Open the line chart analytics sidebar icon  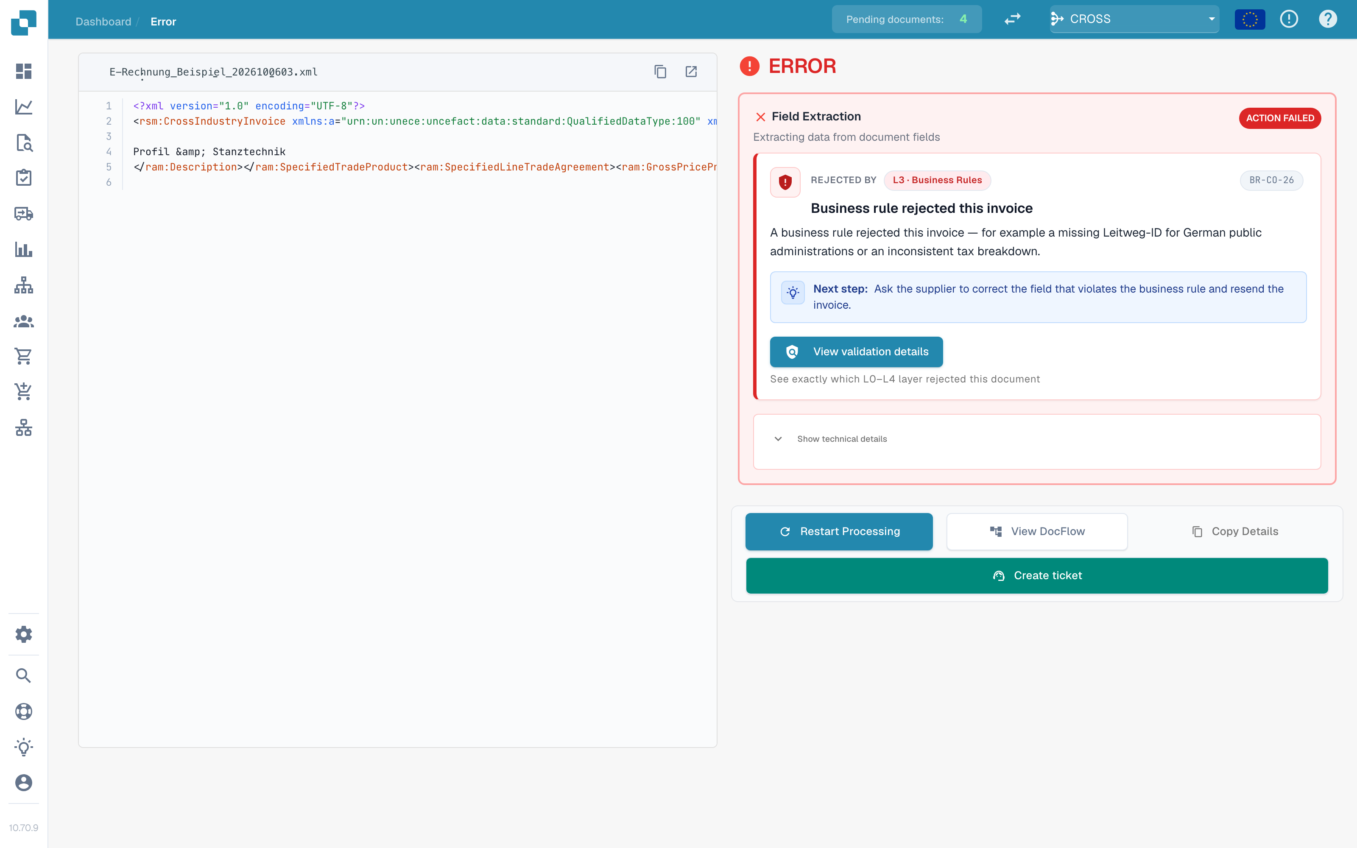(x=24, y=106)
